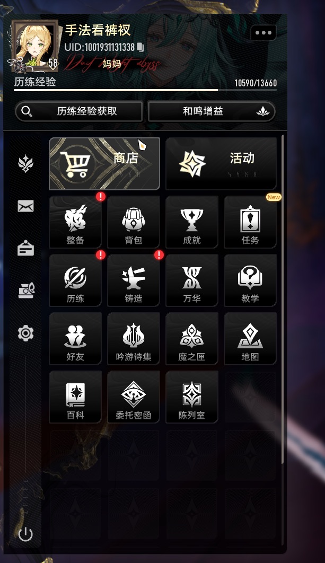
Task: Open the 整备 equipment menu
Action: click(x=75, y=222)
